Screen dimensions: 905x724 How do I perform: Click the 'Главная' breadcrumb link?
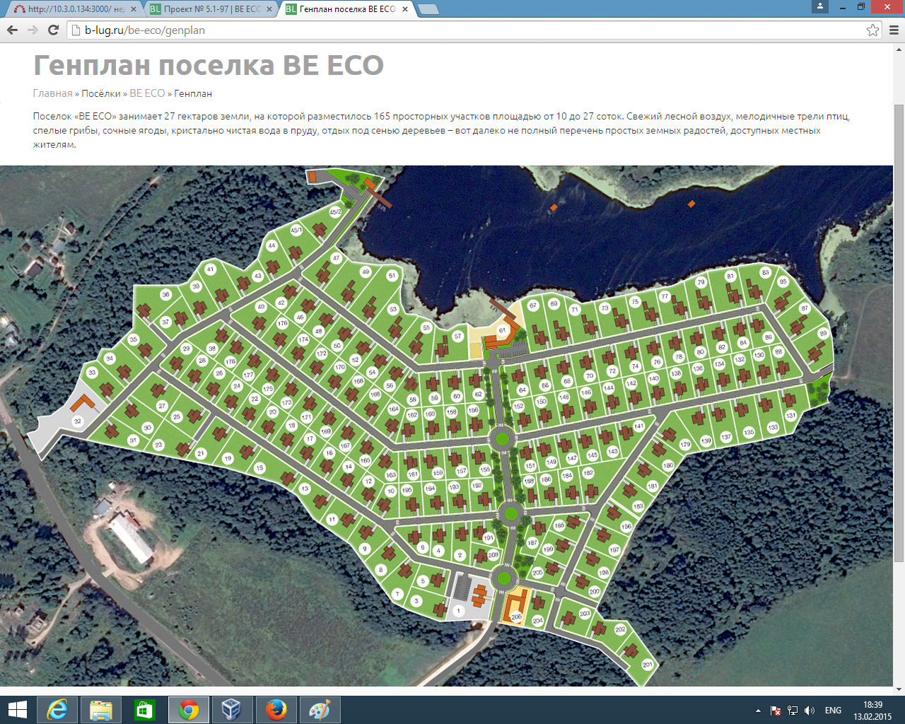[x=52, y=93]
